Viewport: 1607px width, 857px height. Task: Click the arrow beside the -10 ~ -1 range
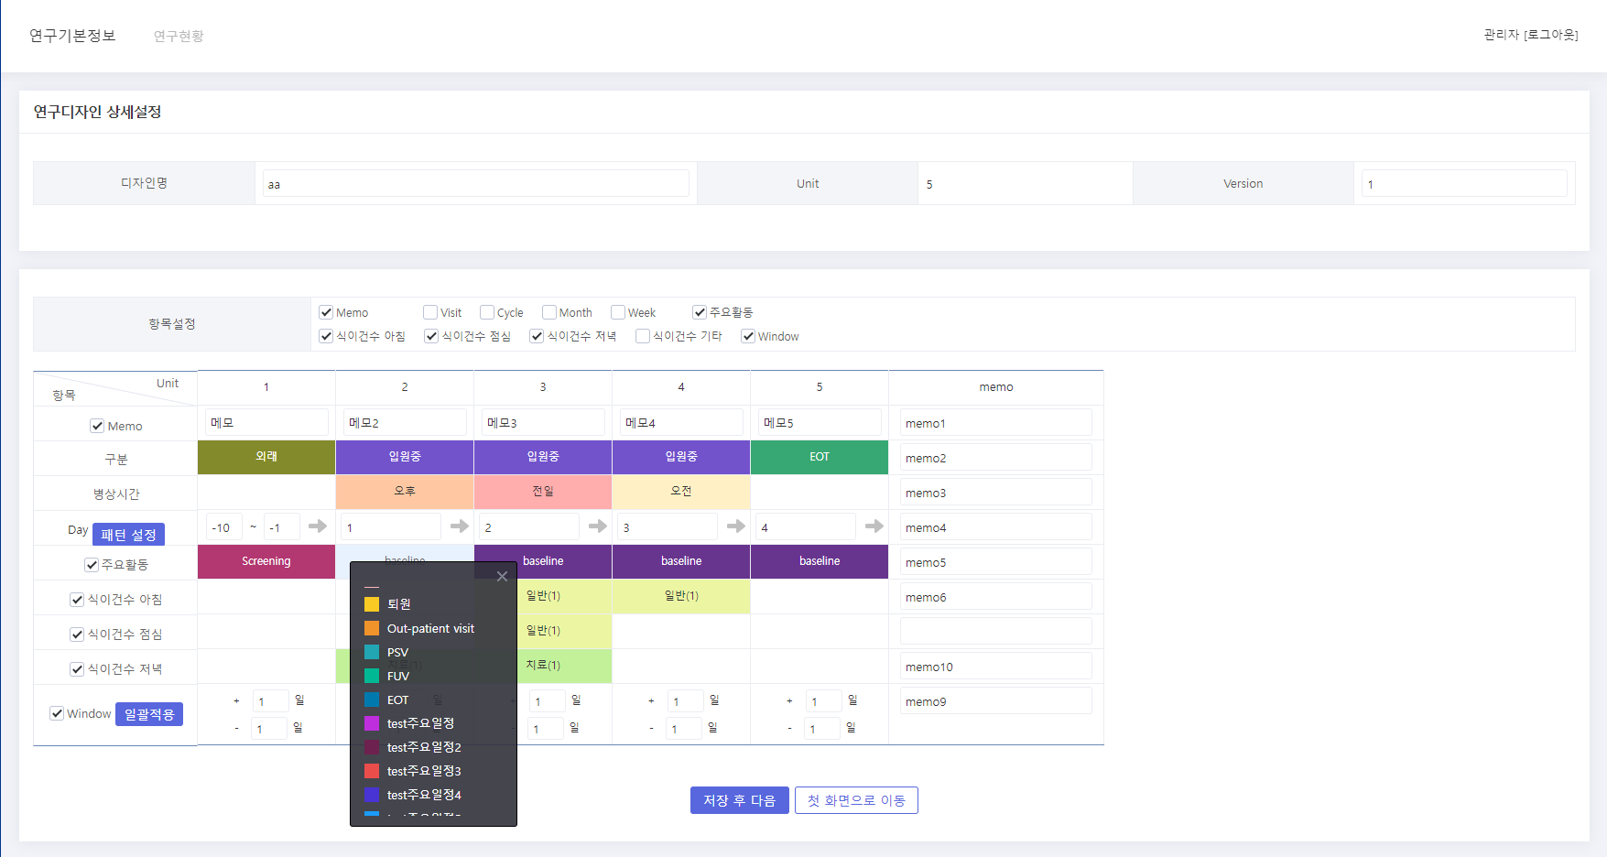(x=318, y=526)
